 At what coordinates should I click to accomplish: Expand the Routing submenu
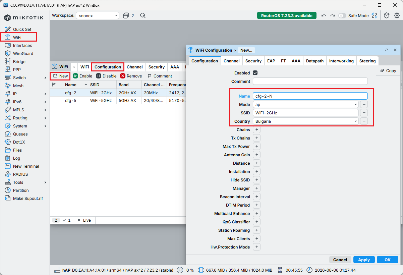point(45,118)
